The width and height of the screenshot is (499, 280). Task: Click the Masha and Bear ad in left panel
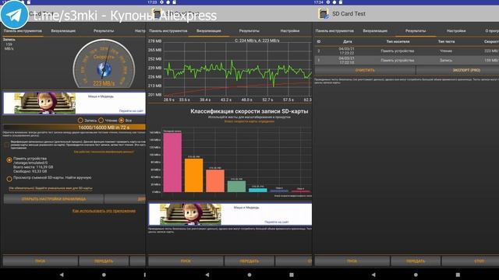[x=74, y=103]
